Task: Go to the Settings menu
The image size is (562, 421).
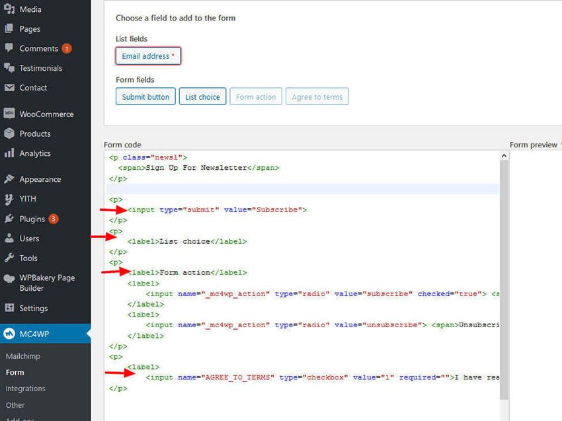Action: pyautogui.click(x=33, y=308)
